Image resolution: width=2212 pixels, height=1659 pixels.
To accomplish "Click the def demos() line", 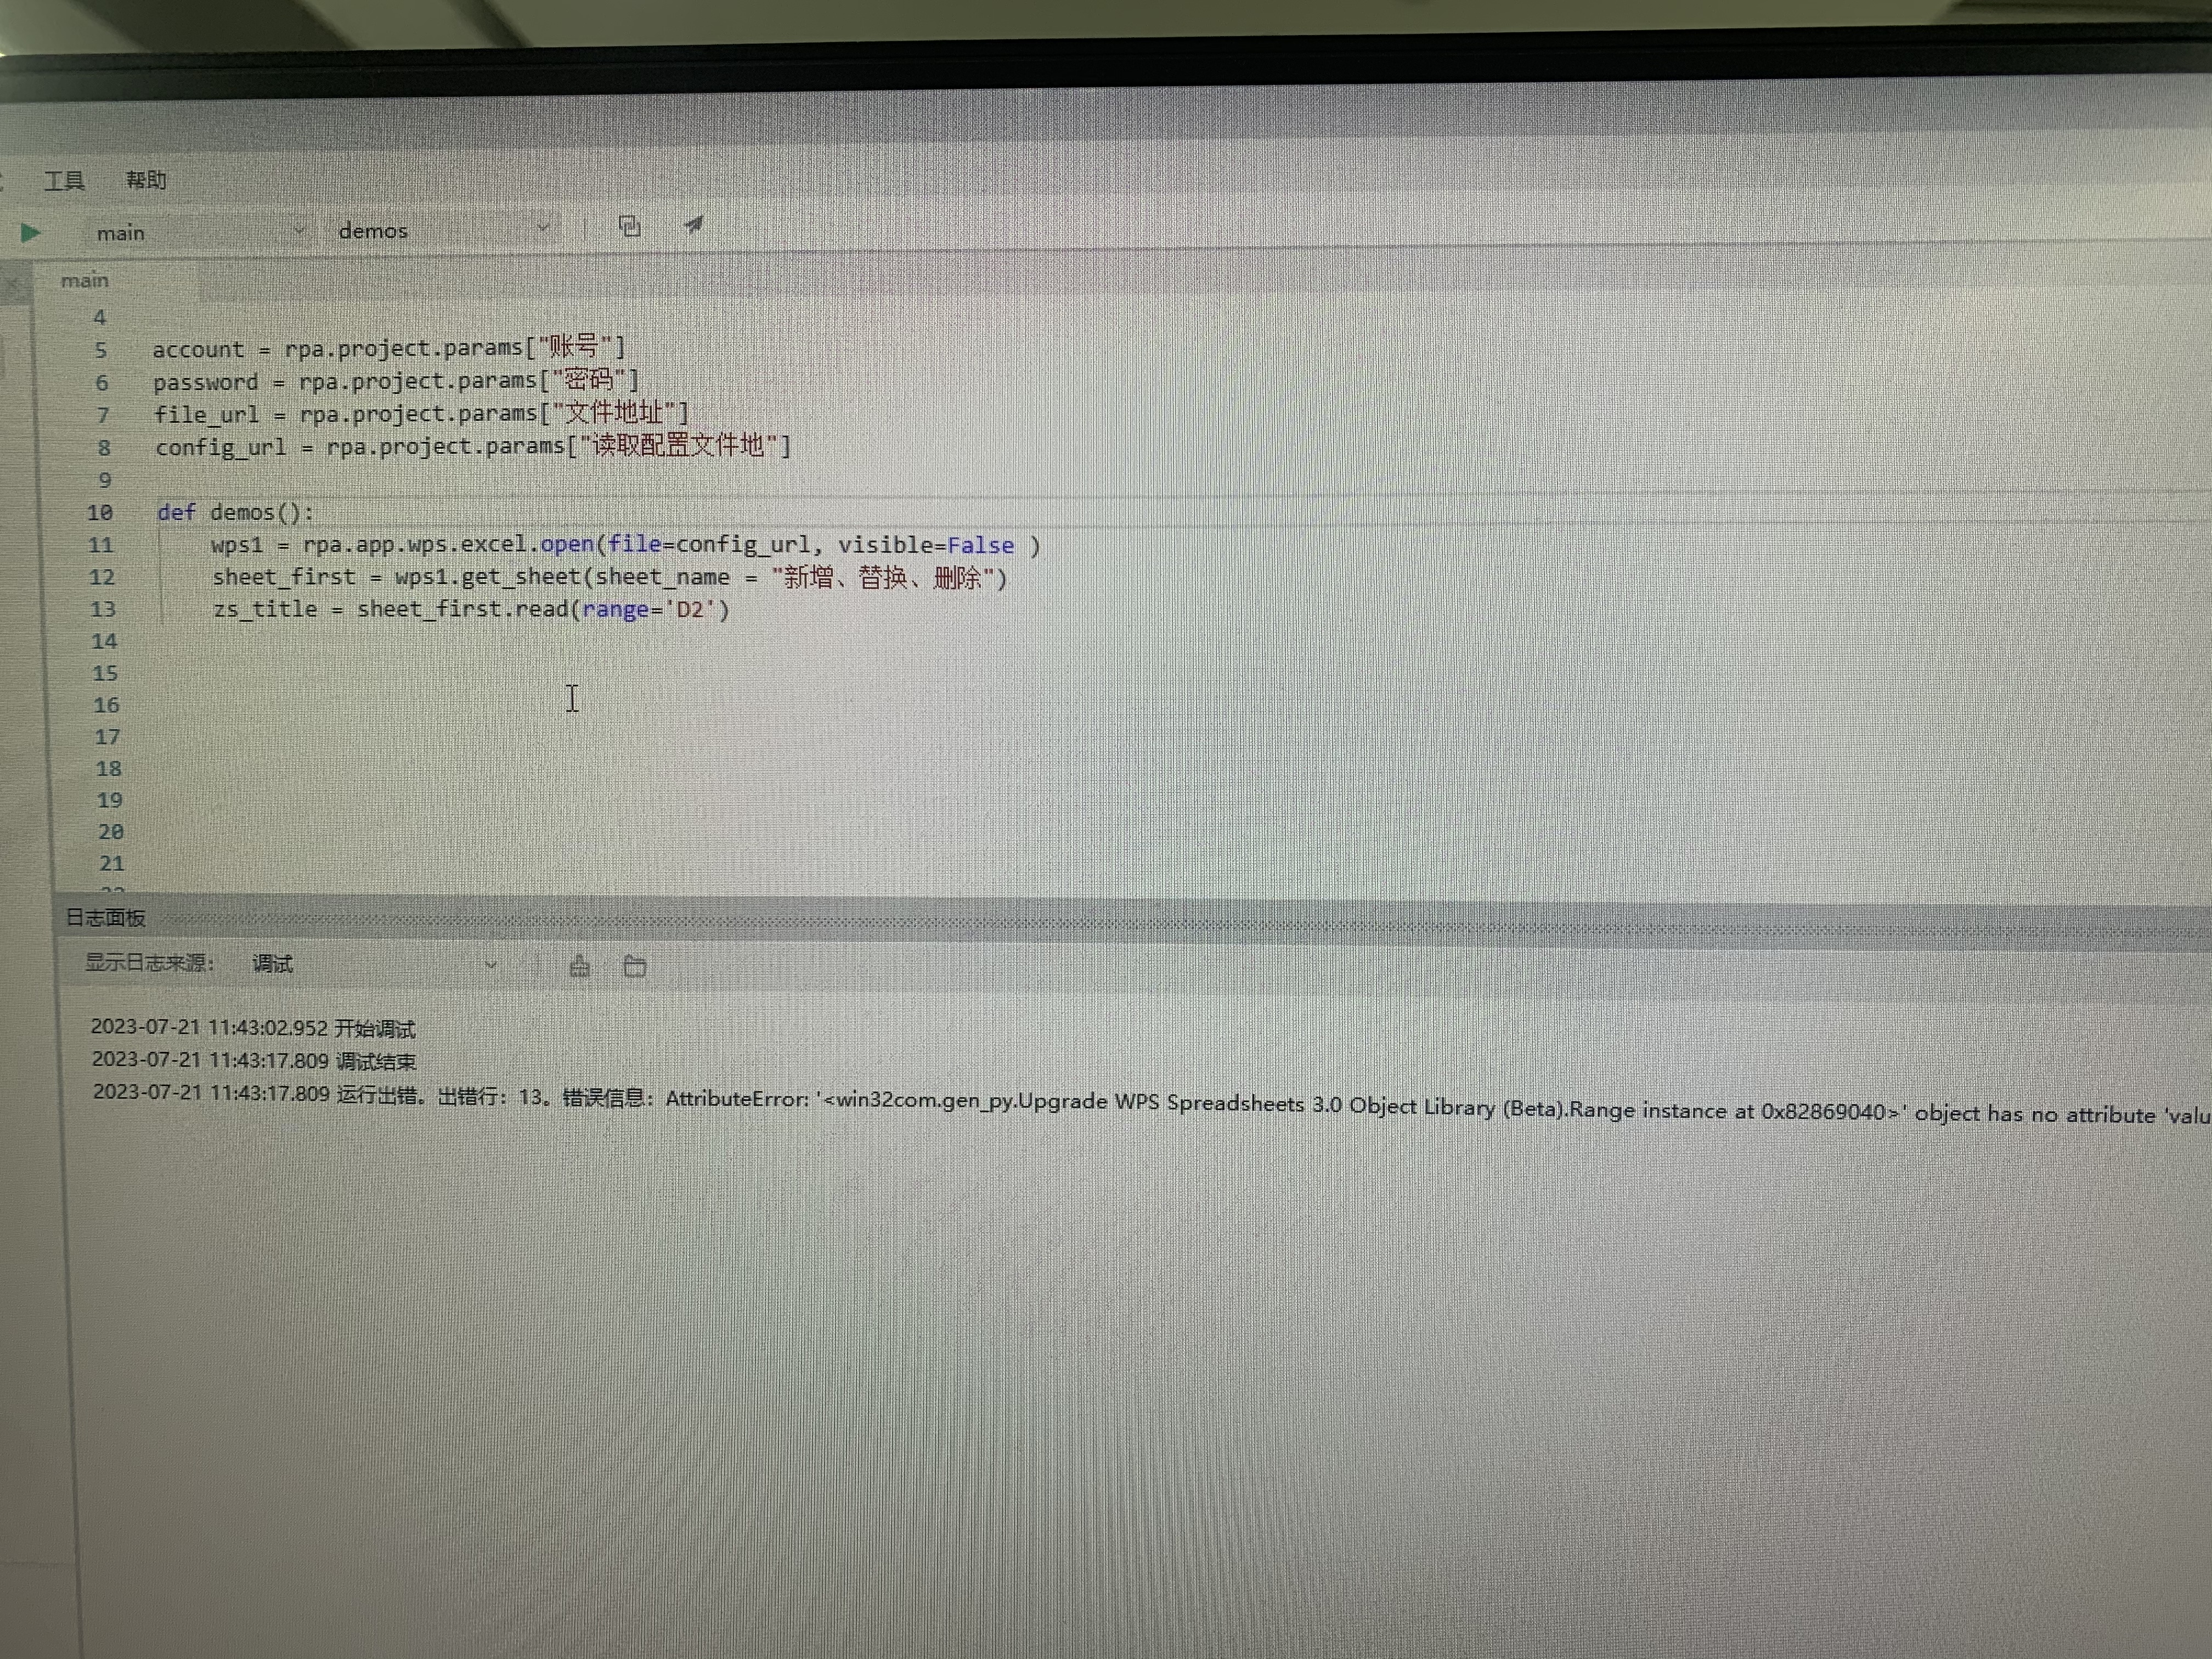I will 235,512.
